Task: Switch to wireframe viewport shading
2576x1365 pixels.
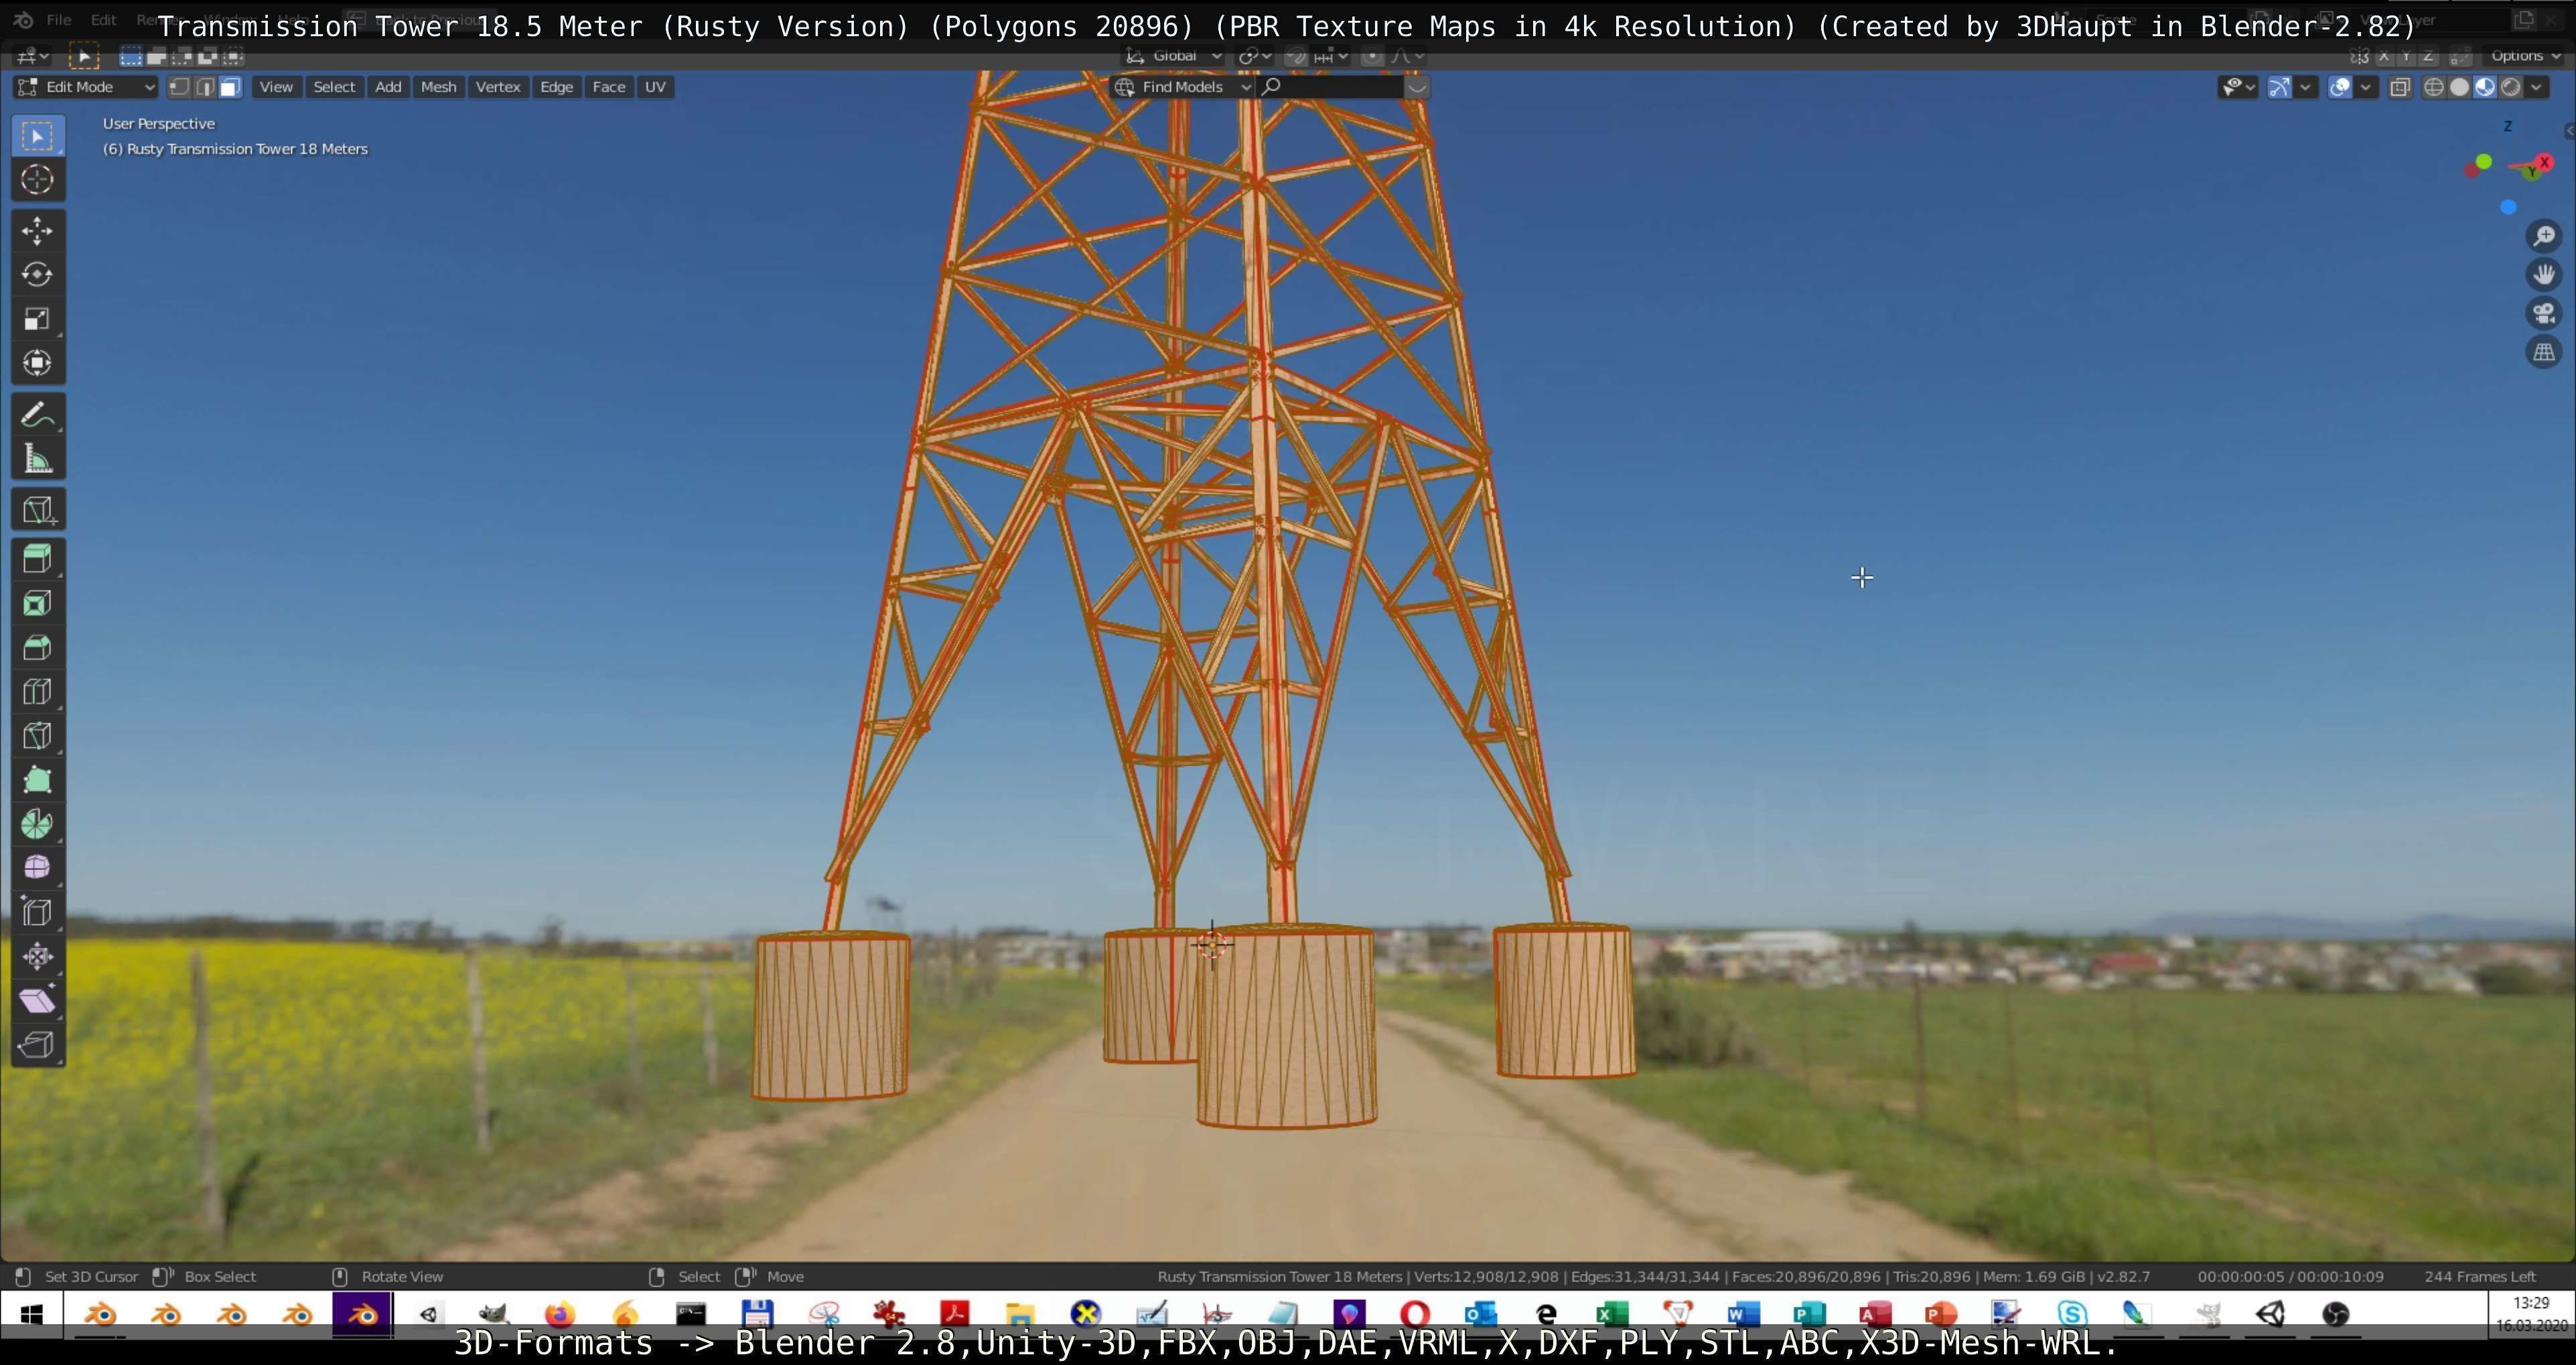Action: [2434, 87]
